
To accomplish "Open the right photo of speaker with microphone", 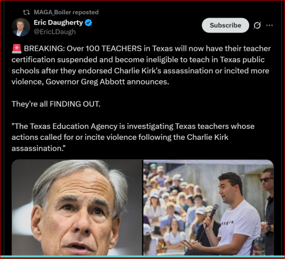I will click(x=209, y=208).
